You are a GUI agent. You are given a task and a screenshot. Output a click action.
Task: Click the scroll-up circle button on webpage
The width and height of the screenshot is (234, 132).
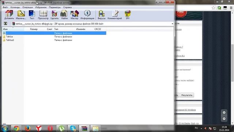coord(224,113)
